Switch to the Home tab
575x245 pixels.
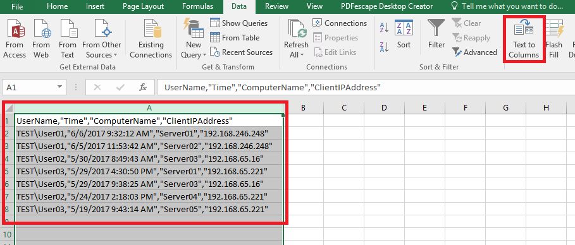(57, 6)
